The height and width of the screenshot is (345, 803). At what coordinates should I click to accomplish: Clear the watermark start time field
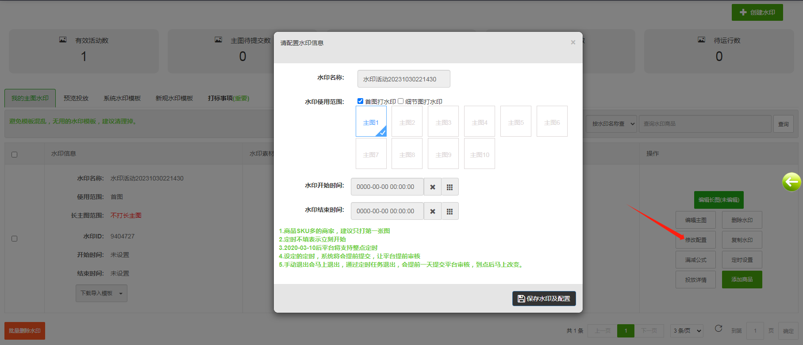(432, 187)
